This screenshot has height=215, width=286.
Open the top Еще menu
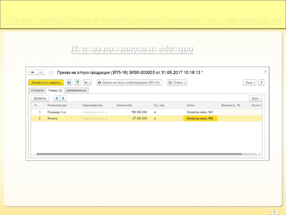point(250,83)
